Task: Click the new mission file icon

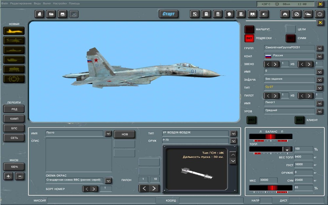Action: tap(39, 14)
